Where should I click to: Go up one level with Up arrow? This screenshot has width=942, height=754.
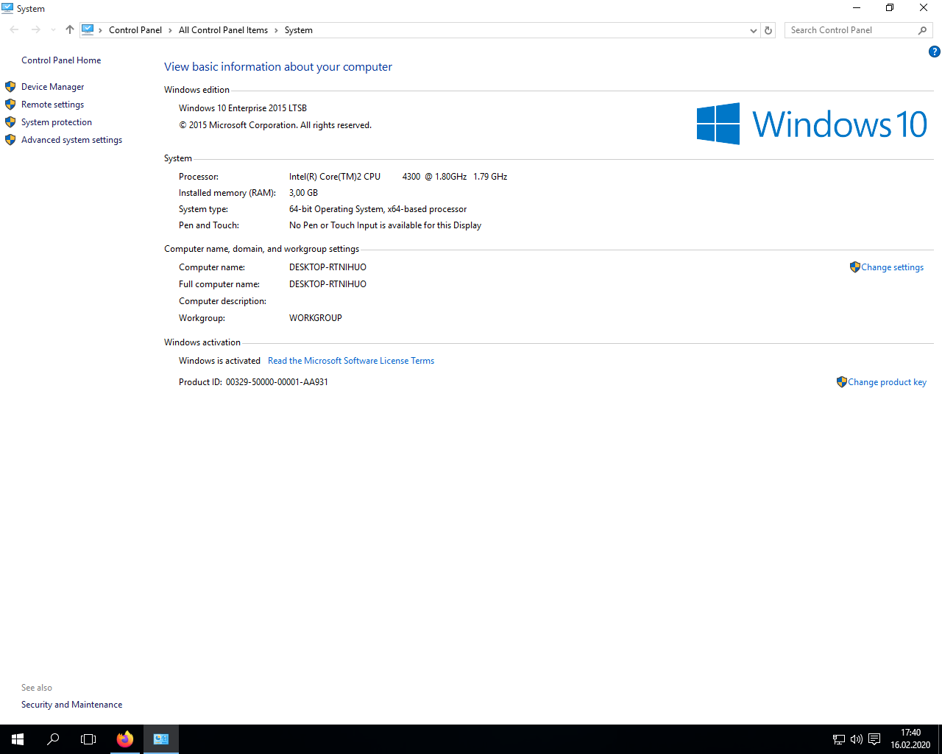69,30
